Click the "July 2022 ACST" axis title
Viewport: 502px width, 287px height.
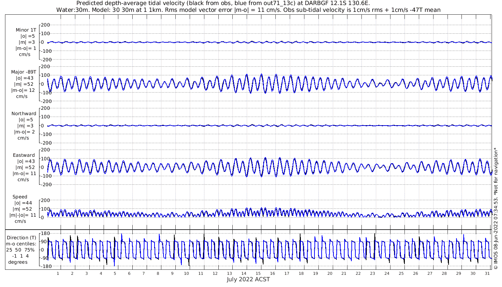[x=248, y=279]
